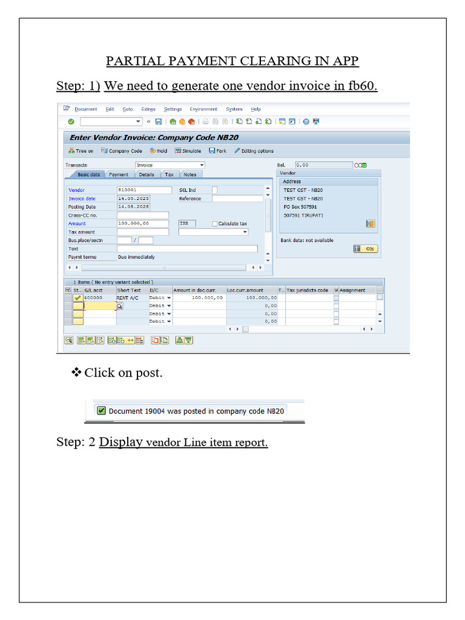Click in the Tax amount field

[x=143, y=232]
